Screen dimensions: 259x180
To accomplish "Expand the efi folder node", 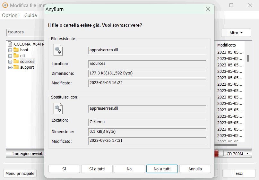I will click(x=10, y=56).
